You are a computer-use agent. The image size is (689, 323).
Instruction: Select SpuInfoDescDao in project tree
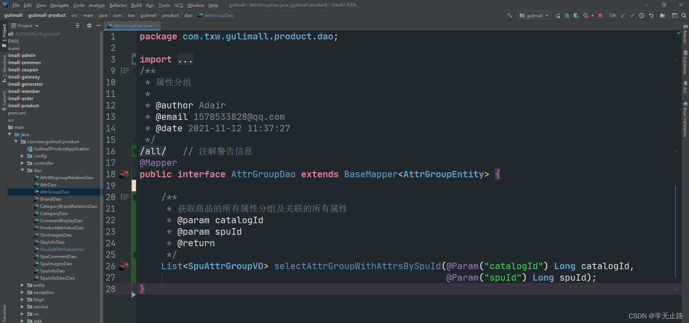(57, 278)
